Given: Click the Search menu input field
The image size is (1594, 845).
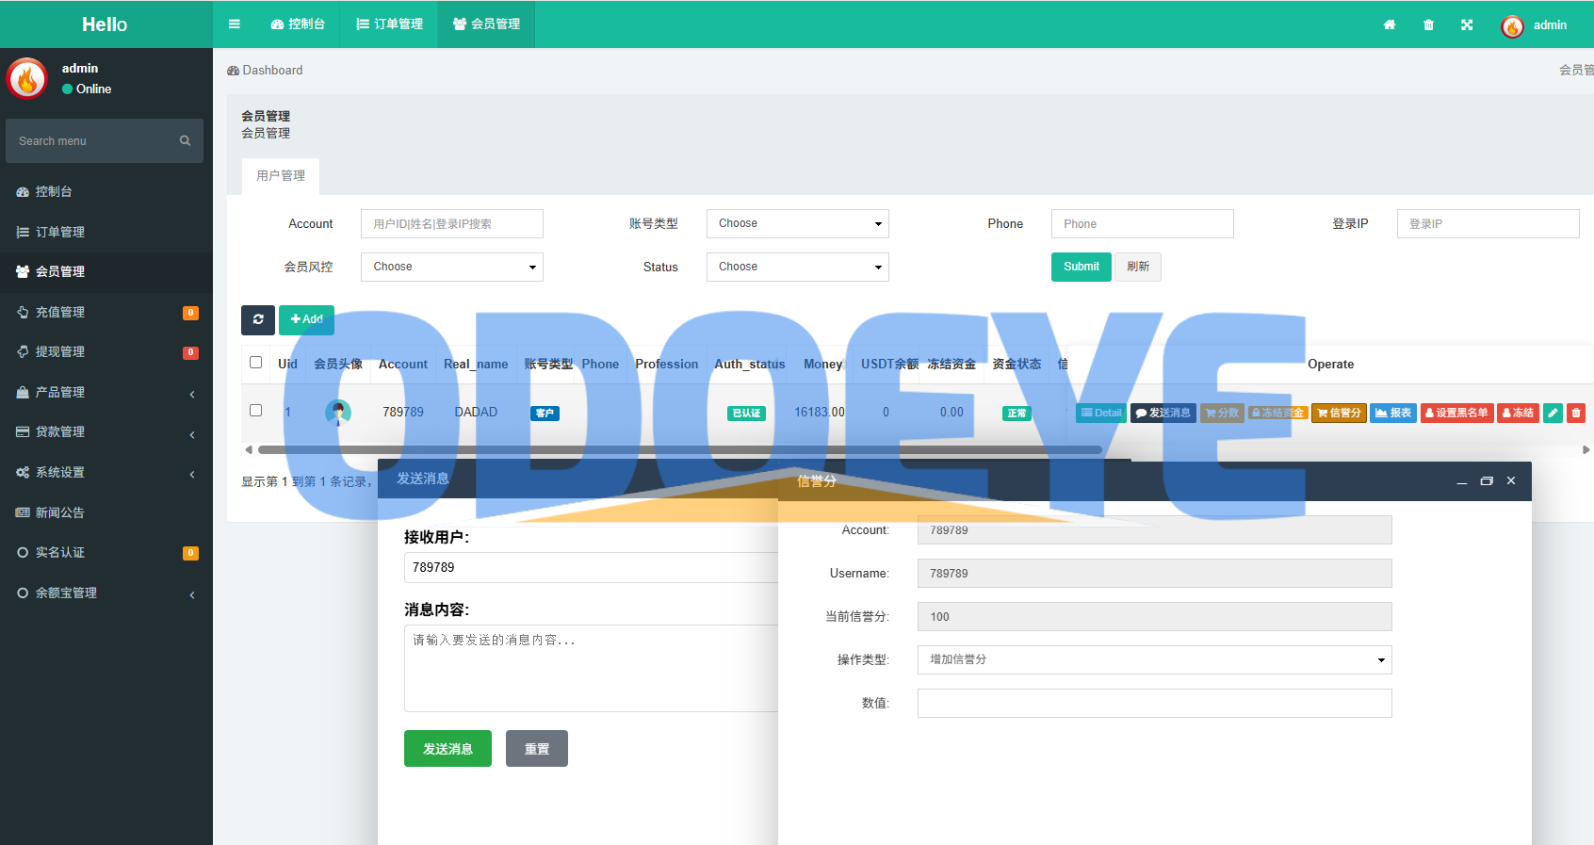Looking at the screenshot, I should click(92, 140).
